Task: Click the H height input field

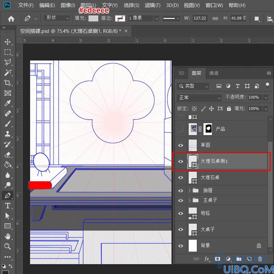Action: pos(238,18)
